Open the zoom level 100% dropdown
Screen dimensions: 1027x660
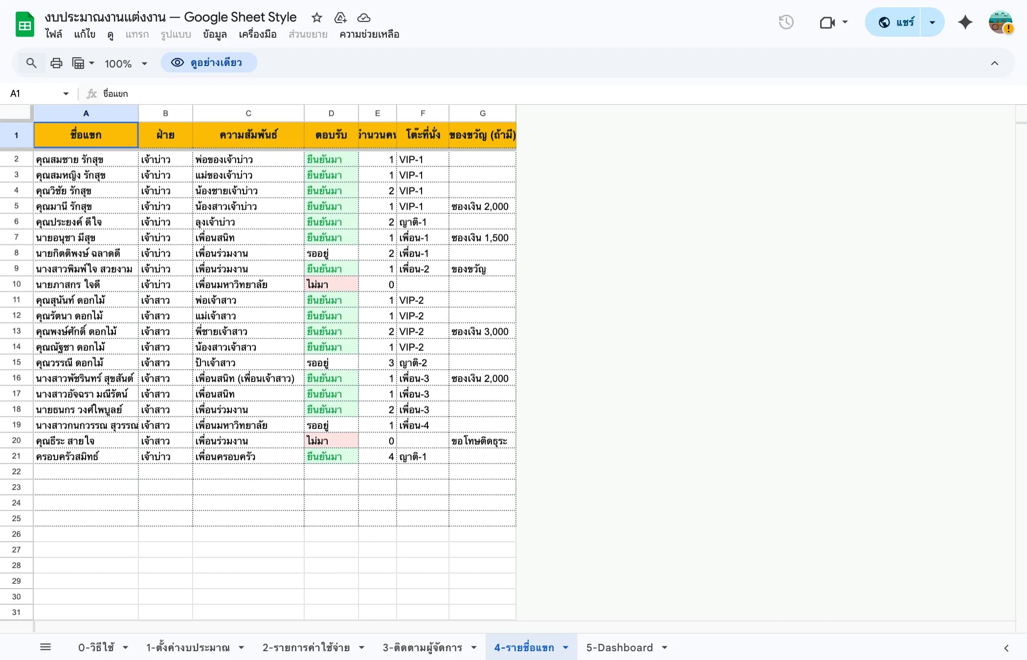(x=125, y=63)
